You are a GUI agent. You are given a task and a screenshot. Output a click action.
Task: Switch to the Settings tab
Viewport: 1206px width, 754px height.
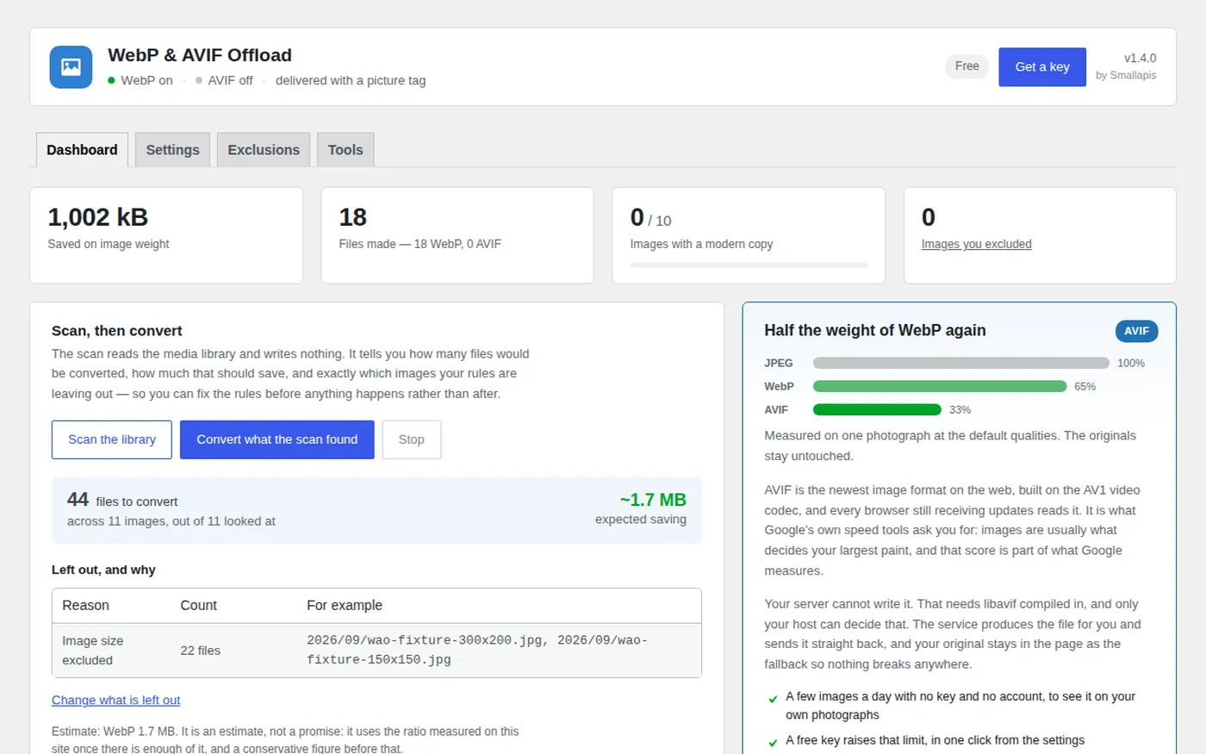pos(172,150)
